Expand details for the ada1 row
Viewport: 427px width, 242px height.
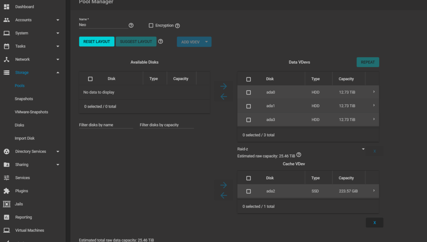pyautogui.click(x=374, y=105)
